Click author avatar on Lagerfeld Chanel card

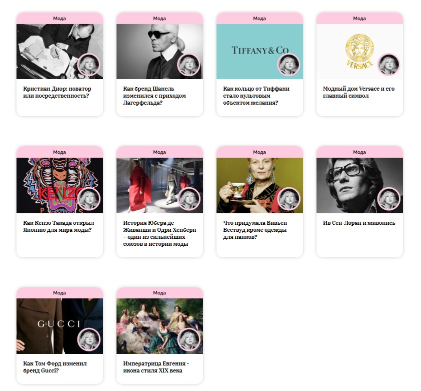tap(188, 65)
